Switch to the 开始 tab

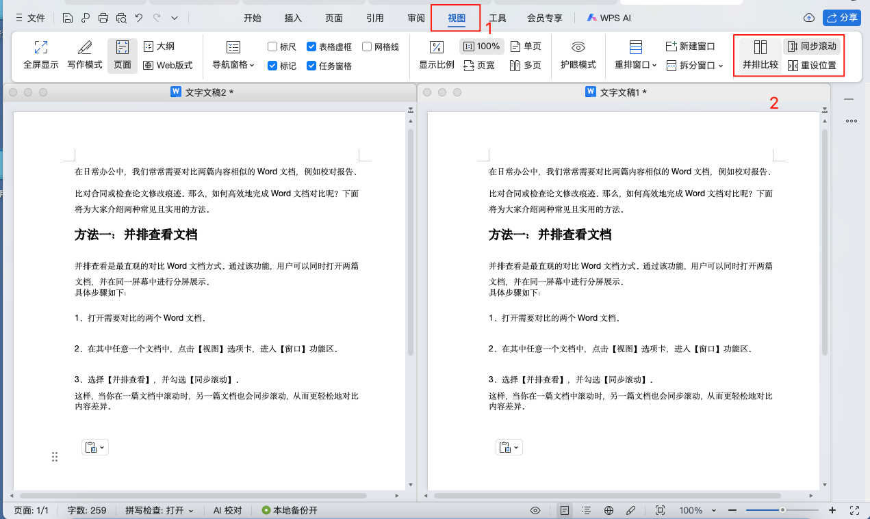pos(253,18)
